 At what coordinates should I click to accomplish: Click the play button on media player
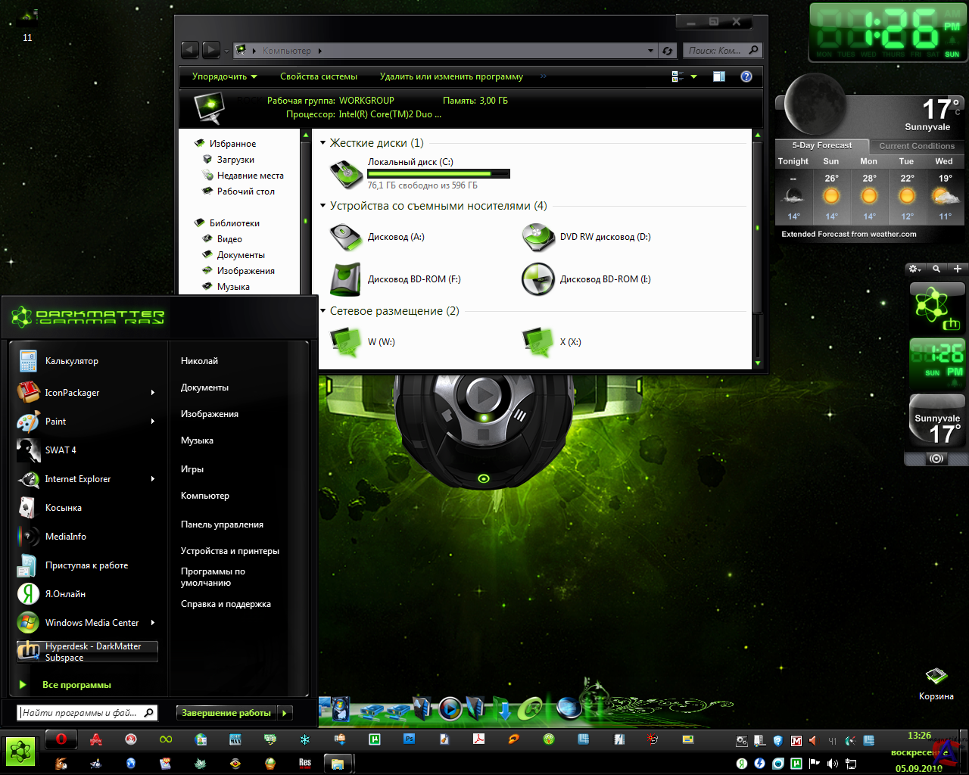click(x=482, y=394)
